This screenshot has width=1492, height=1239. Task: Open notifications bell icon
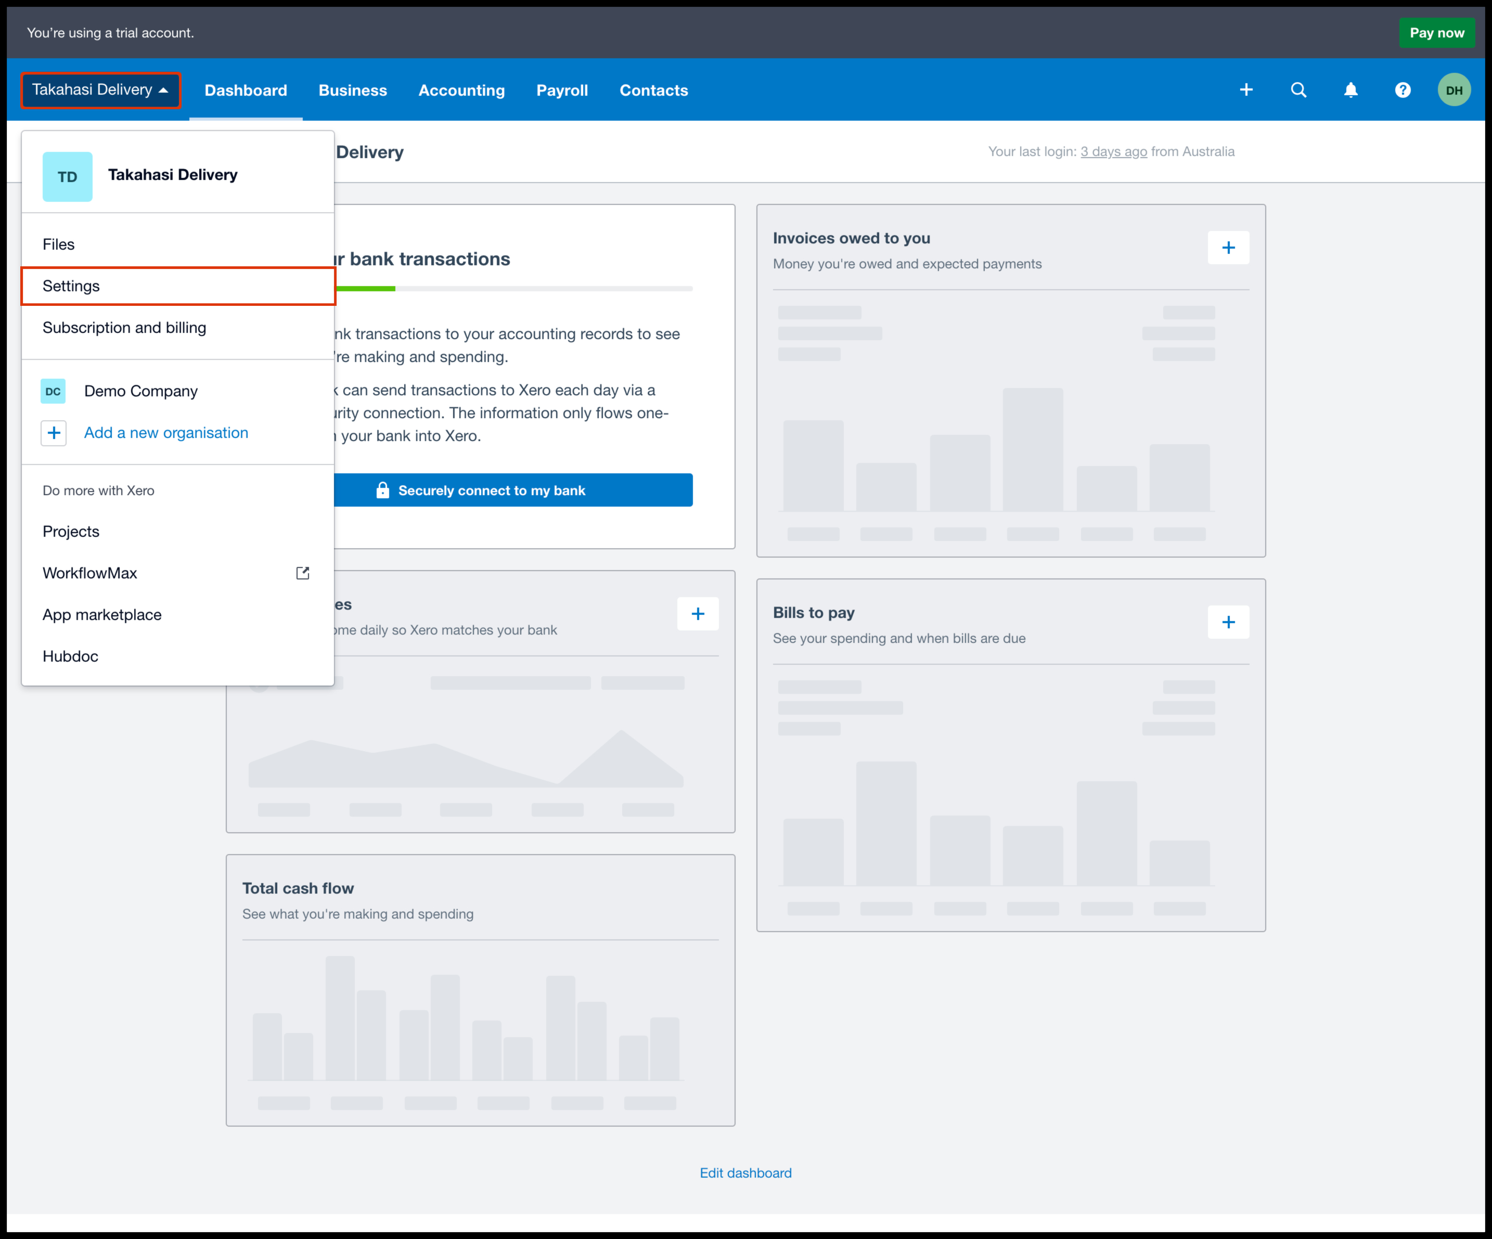[x=1350, y=90]
